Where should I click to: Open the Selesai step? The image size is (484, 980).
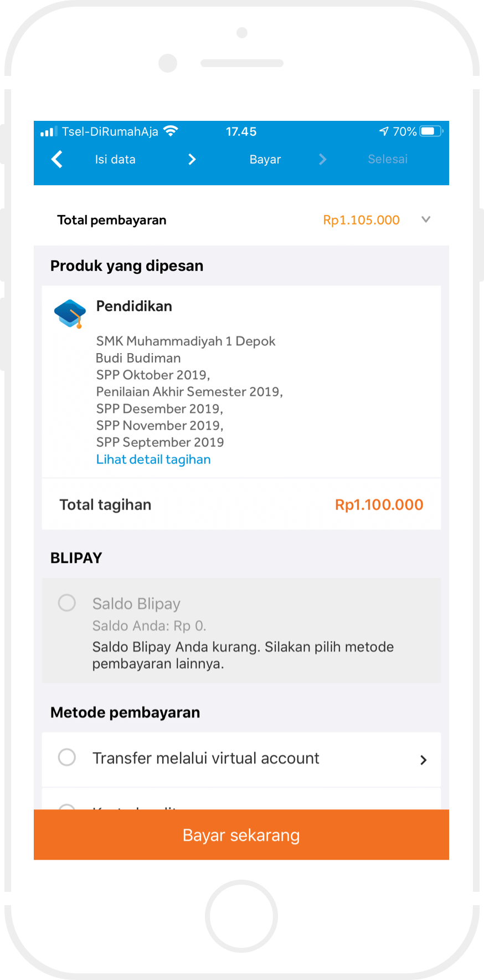click(388, 160)
